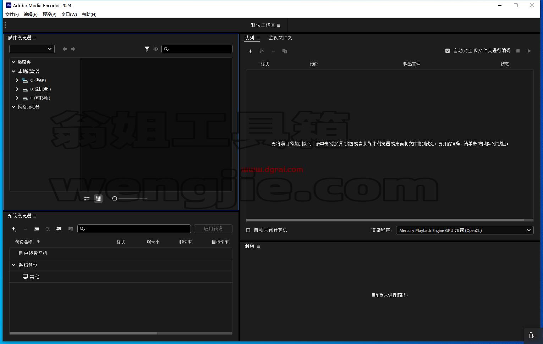Collapse the 网络驱动器 tree node
Viewport: 543px width, 344px height.
[14, 107]
